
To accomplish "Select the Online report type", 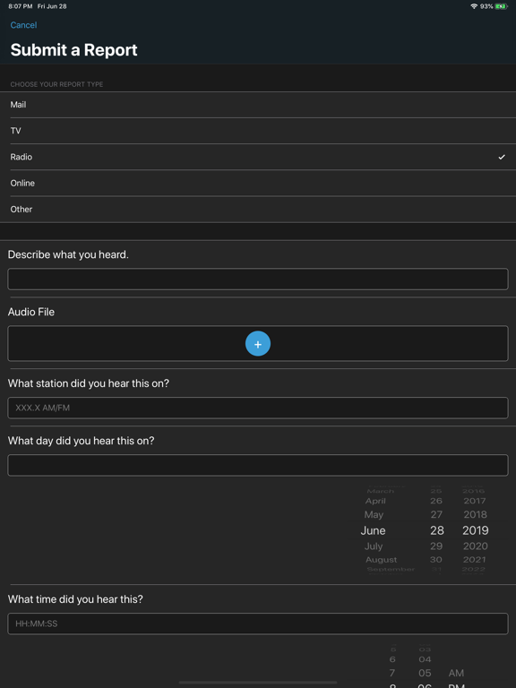I will point(258,183).
